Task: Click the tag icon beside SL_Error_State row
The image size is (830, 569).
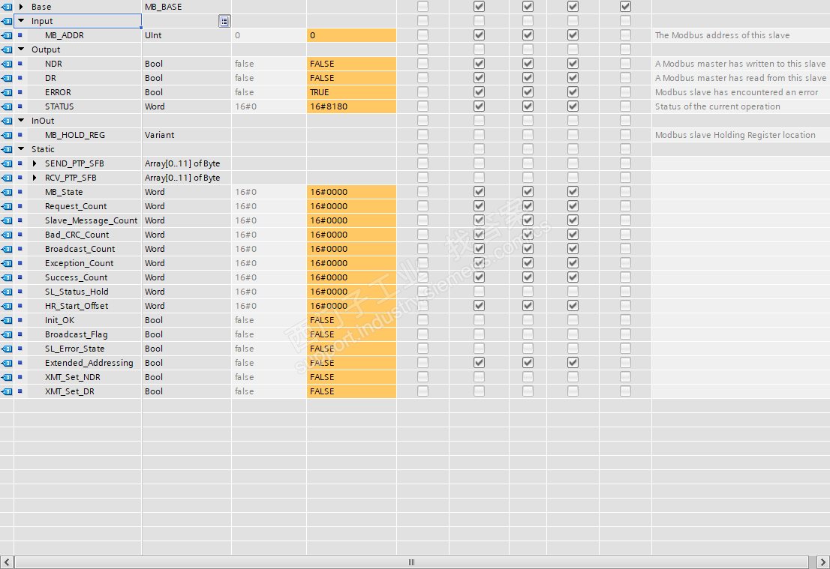Action: pyautogui.click(x=7, y=349)
